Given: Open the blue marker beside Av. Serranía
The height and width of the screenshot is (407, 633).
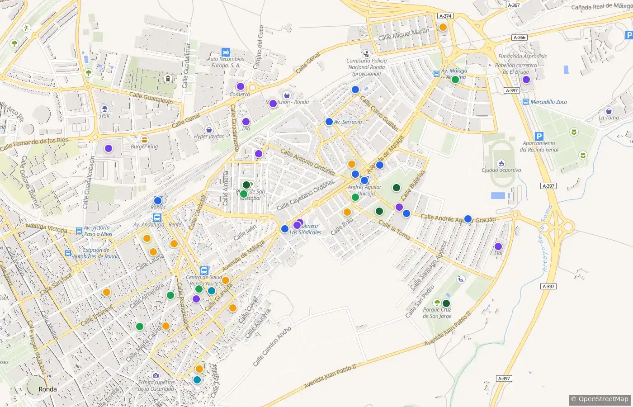Looking at the screenshot, I should coord(329,122).
